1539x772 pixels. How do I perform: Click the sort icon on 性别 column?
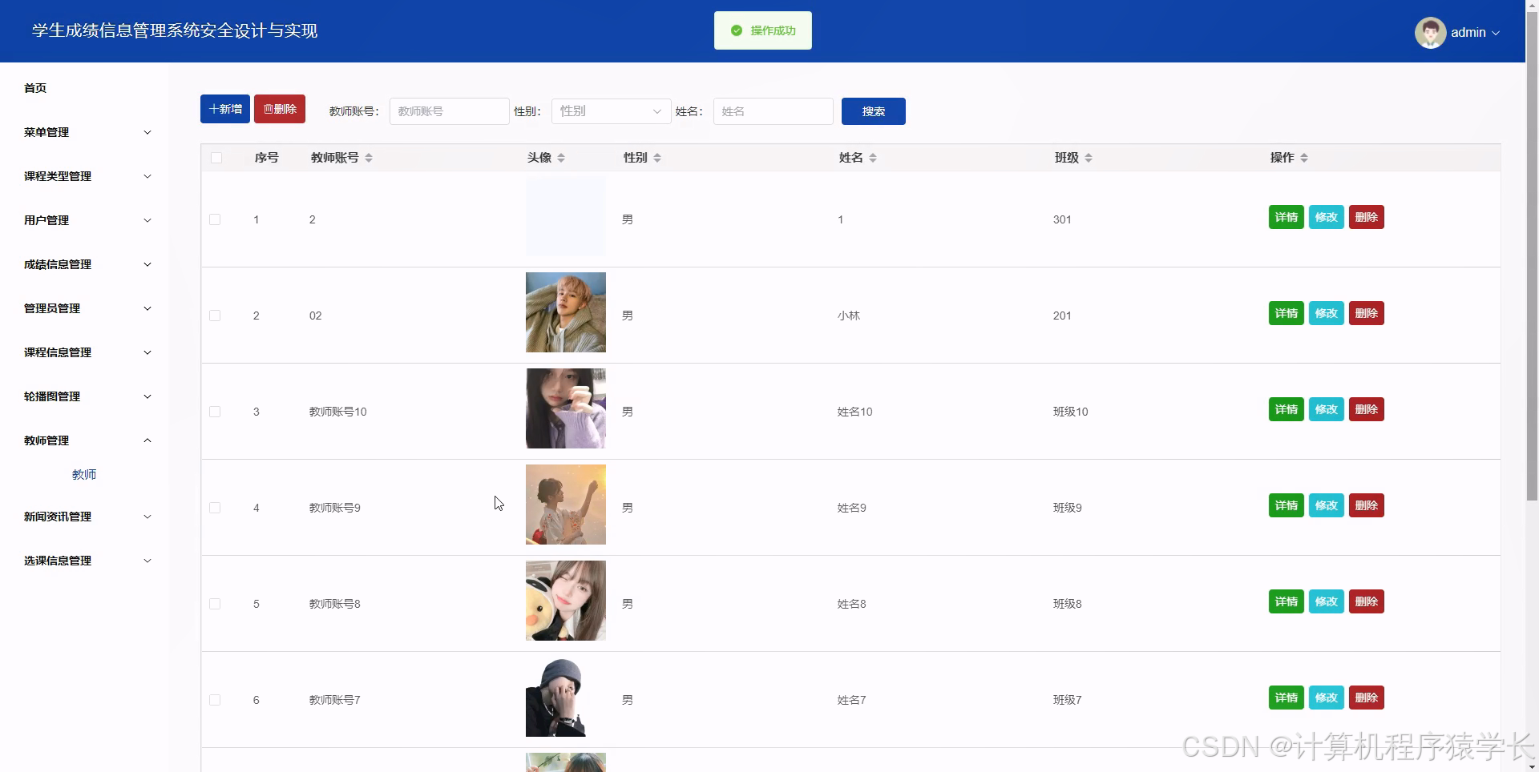click(657, 158)
